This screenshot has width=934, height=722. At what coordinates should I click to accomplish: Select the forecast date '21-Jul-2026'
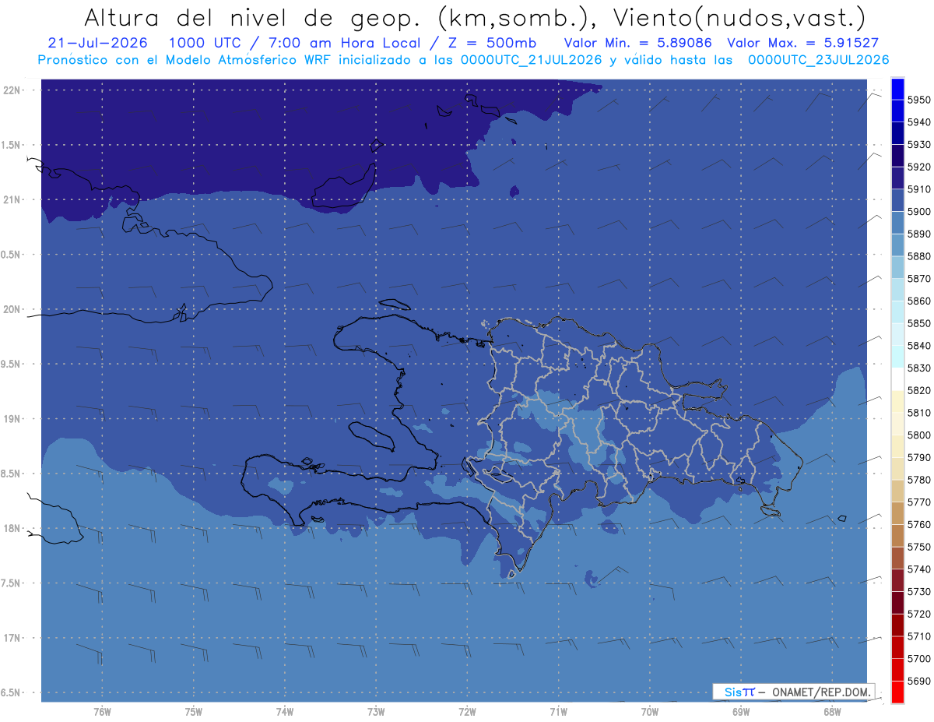[97, 43]
